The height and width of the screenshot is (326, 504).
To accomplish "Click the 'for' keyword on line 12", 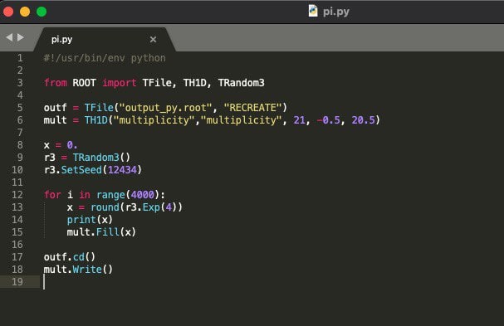I will (52, 195).
